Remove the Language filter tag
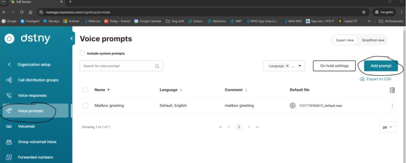 coord(287,66)
